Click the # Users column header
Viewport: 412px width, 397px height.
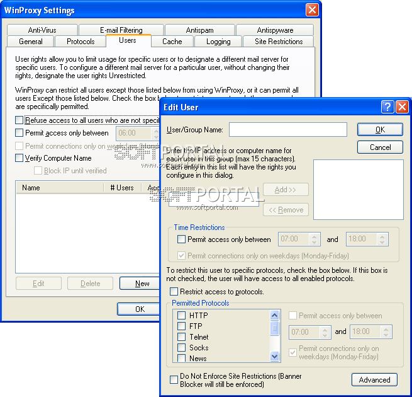pyautogui.click(x=122, y=188)
